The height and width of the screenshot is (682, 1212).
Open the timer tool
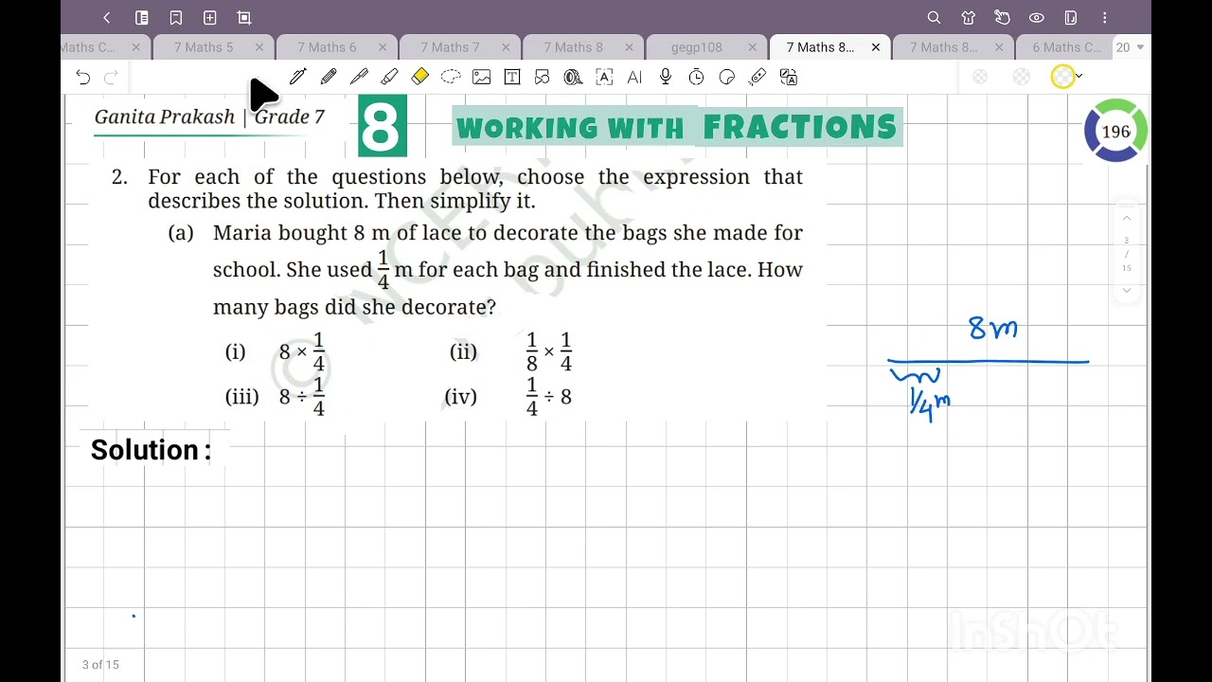[x=696, y=77]
